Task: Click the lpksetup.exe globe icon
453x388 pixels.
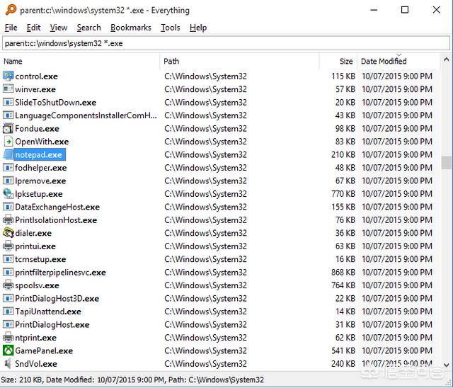Action: [8, 194]
